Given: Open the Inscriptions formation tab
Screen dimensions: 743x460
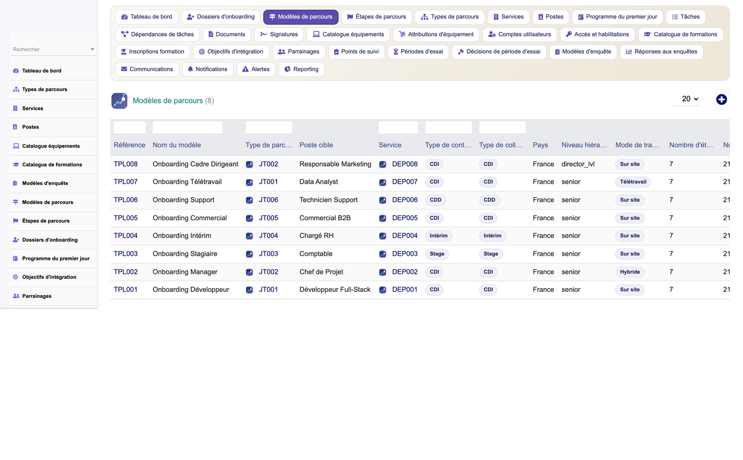Looking at the screenshot, I should 153,51.
